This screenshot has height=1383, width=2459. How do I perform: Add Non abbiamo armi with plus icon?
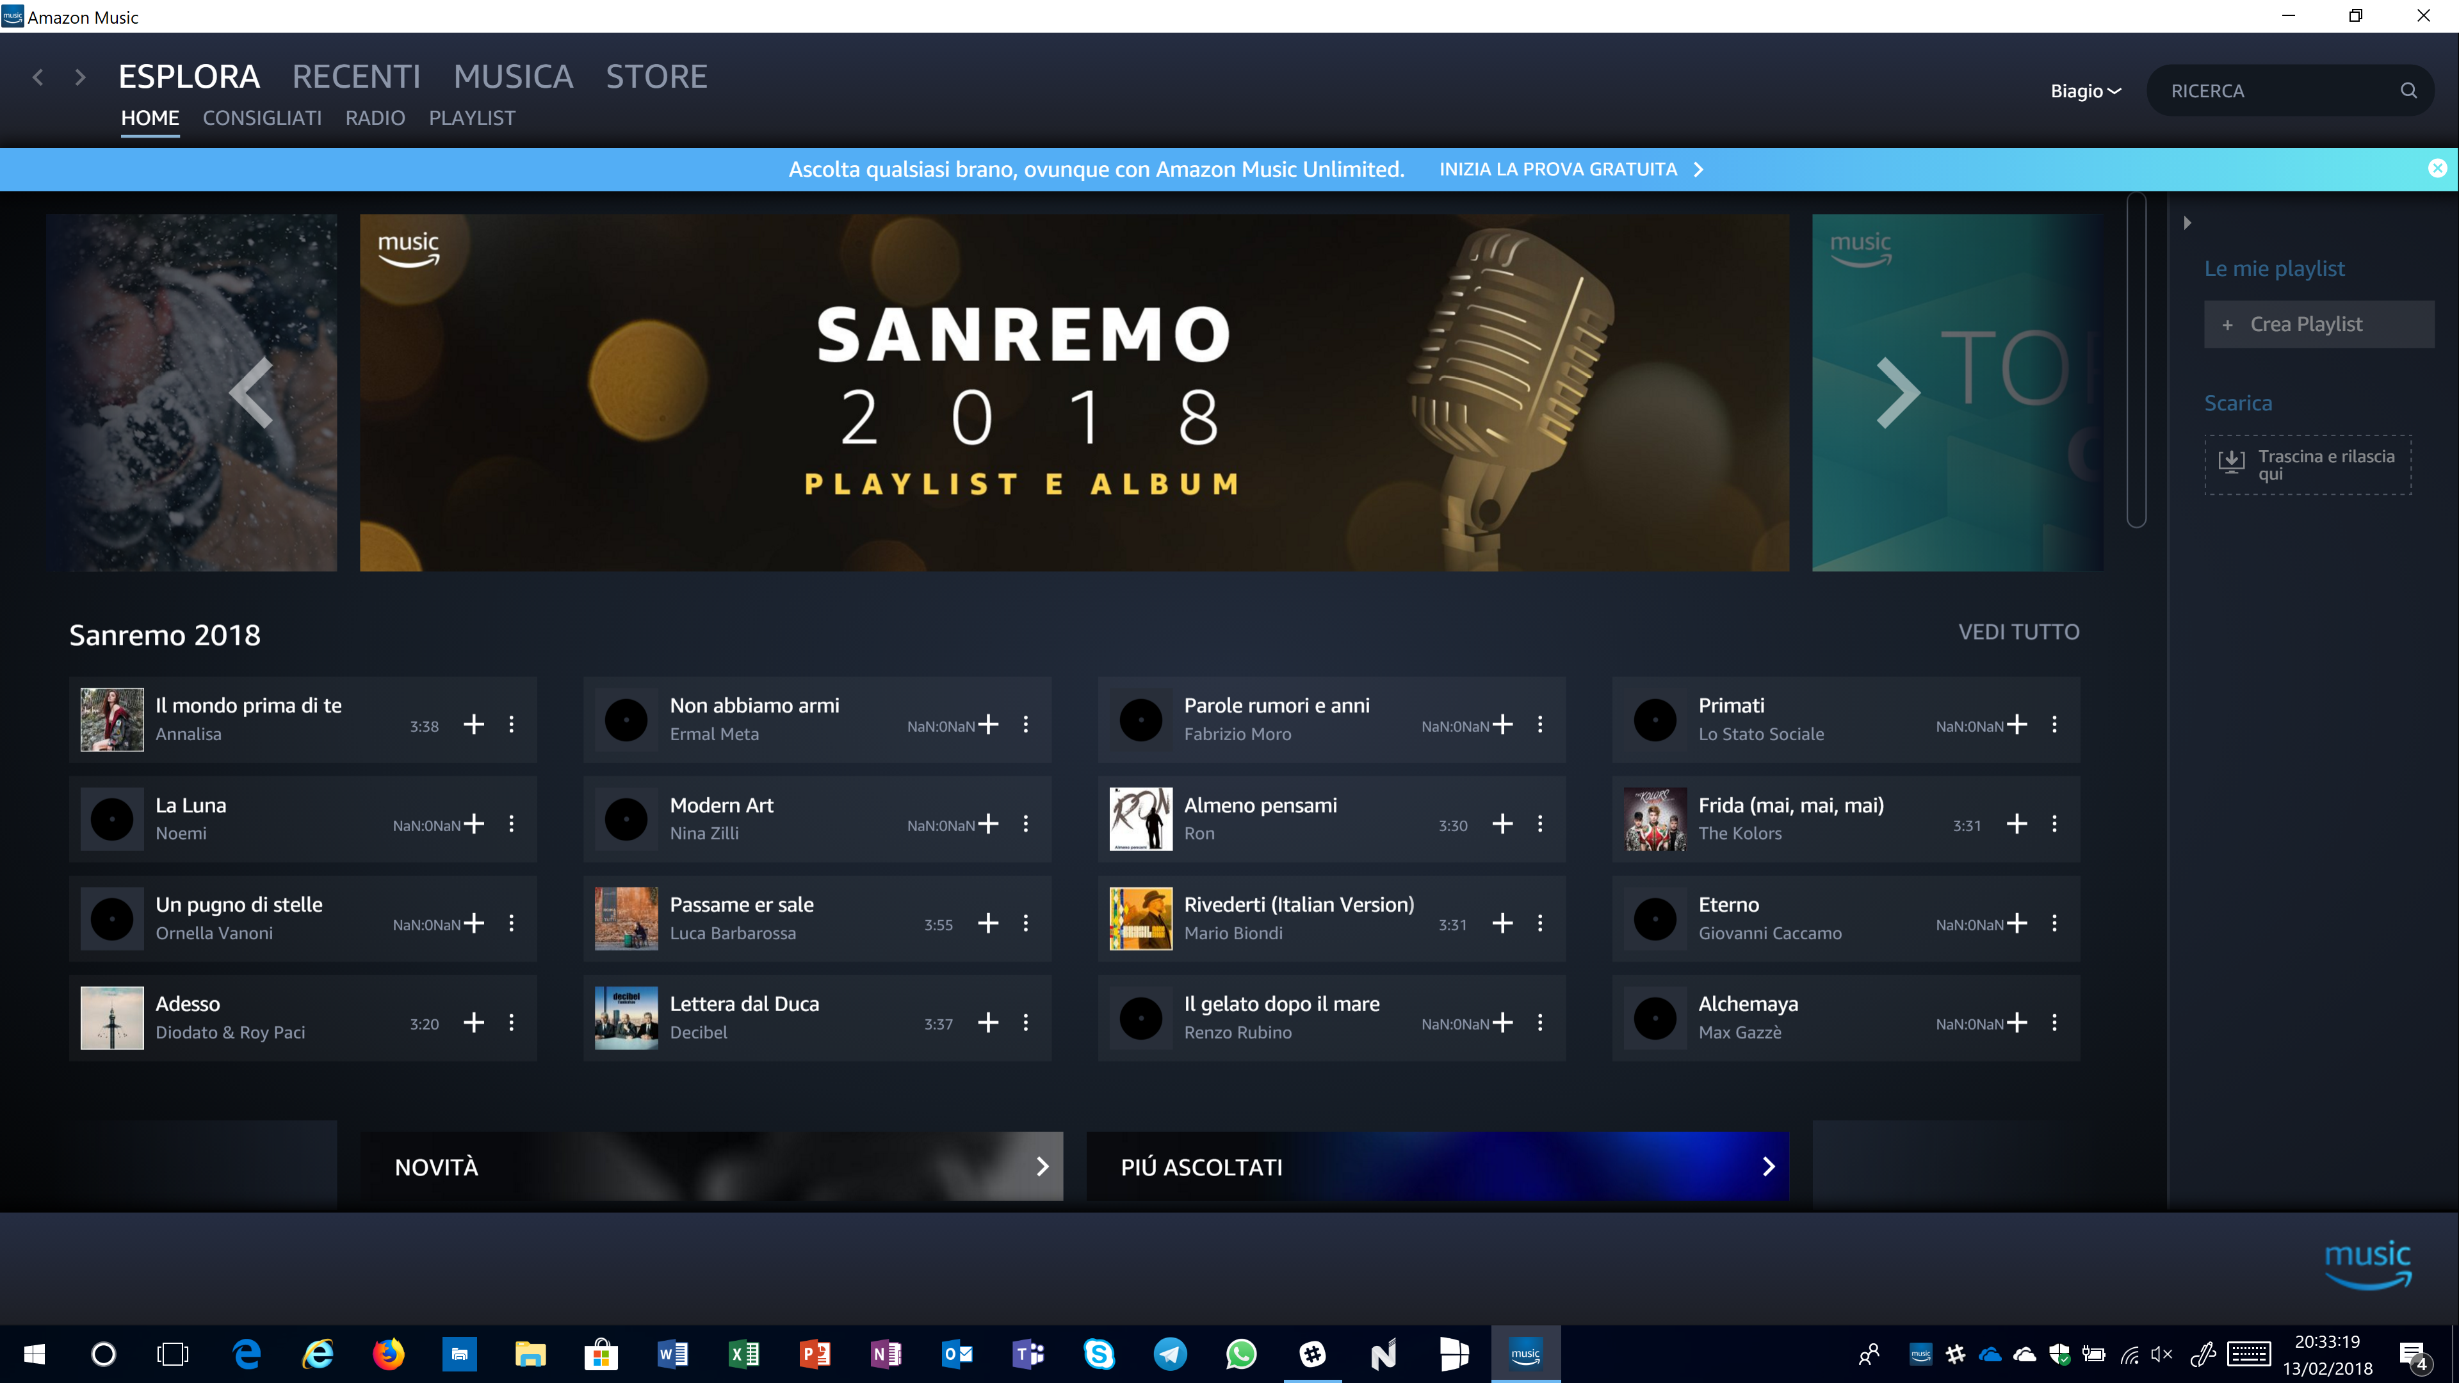(x=988, y=724)
